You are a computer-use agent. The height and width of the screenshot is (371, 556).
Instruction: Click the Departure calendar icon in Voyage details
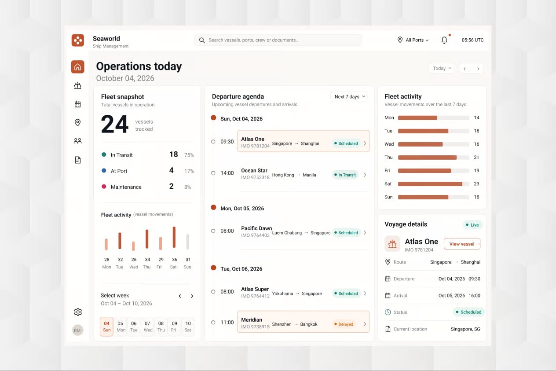click(x=388, y=279)
